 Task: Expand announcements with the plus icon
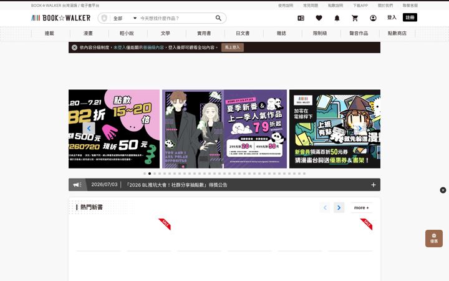click(x=373, y=185)
